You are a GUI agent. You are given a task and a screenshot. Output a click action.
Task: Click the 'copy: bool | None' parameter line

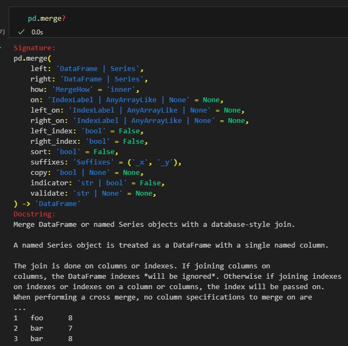pyautogui.click(x=87, y=173)
